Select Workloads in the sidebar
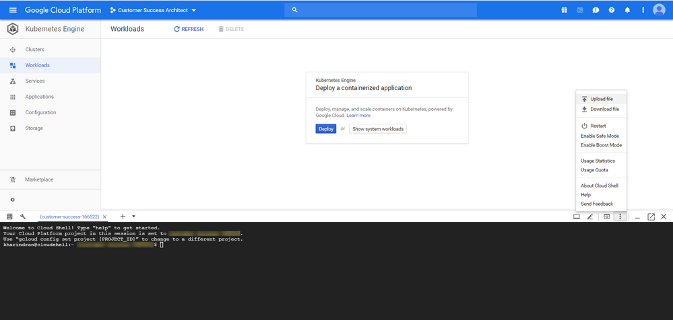Image resolution: width=673 pixels, height=320 pixels. 51,65
